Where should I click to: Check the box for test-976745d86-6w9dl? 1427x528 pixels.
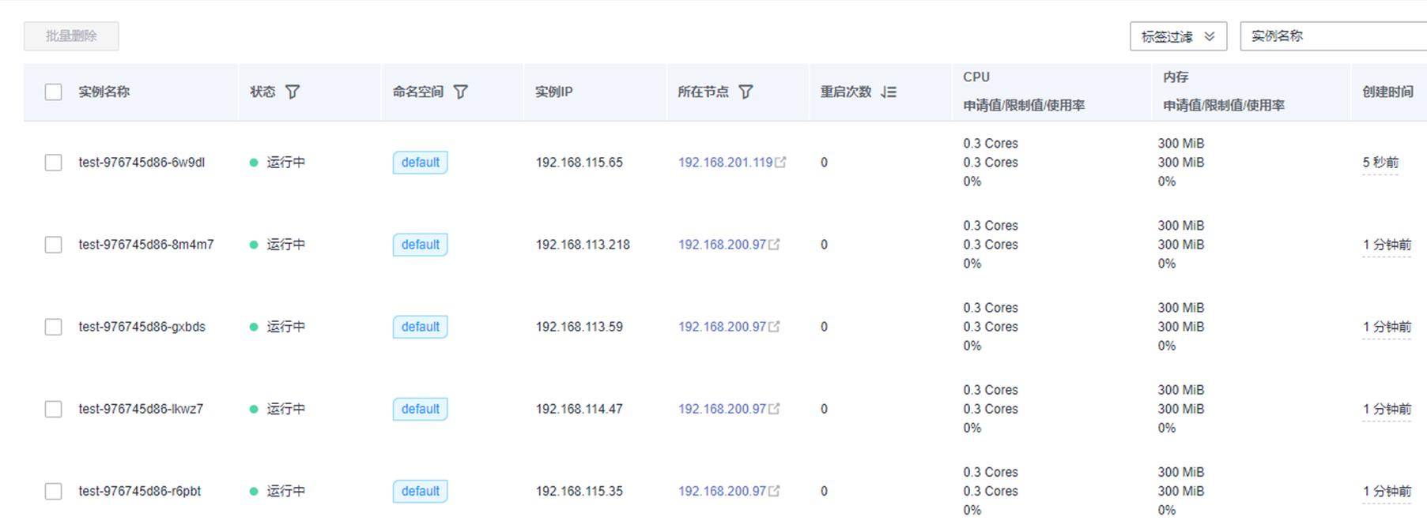pyautogui.click(x=54, y=163)
